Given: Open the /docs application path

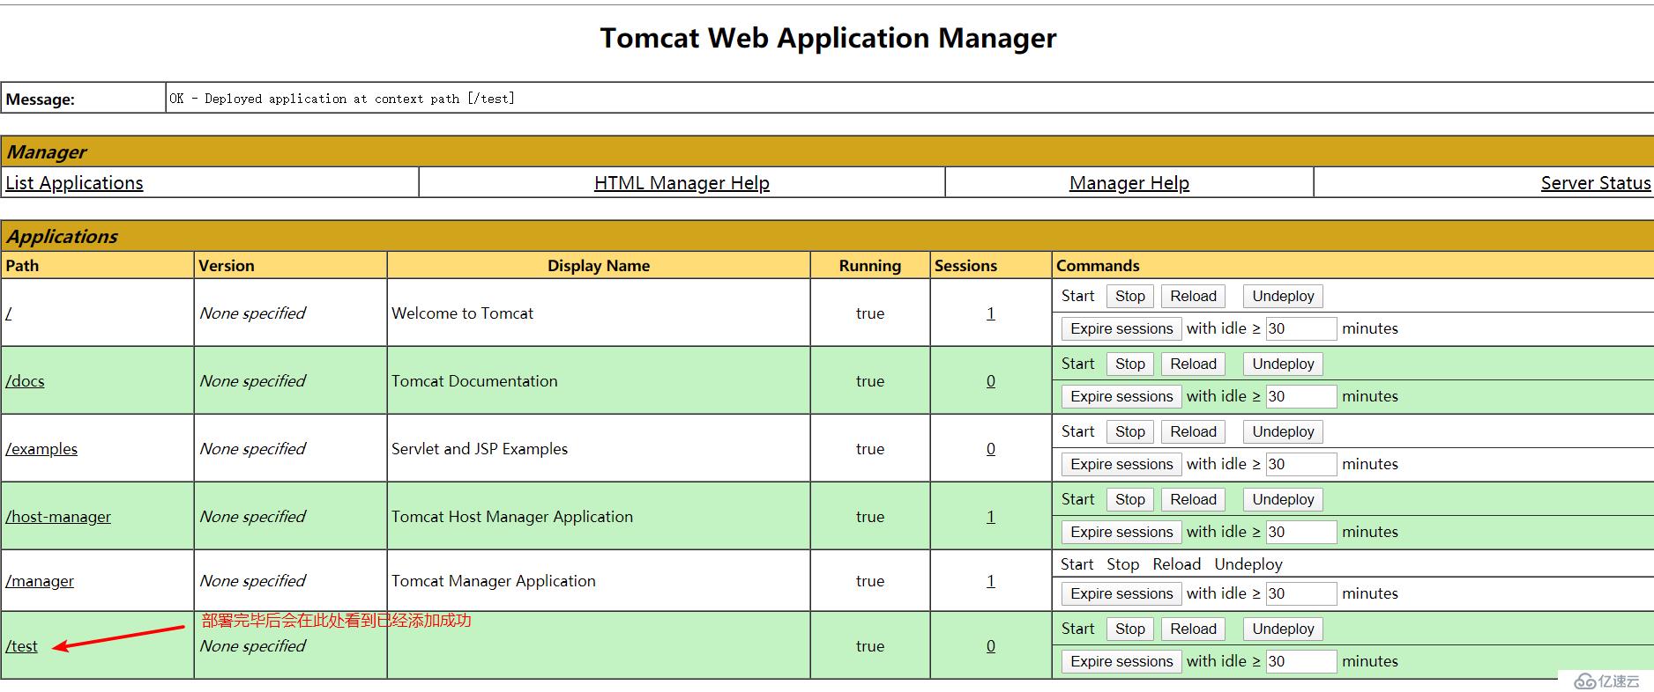Looking at the screenshot, I should click(x=25, y=381).
